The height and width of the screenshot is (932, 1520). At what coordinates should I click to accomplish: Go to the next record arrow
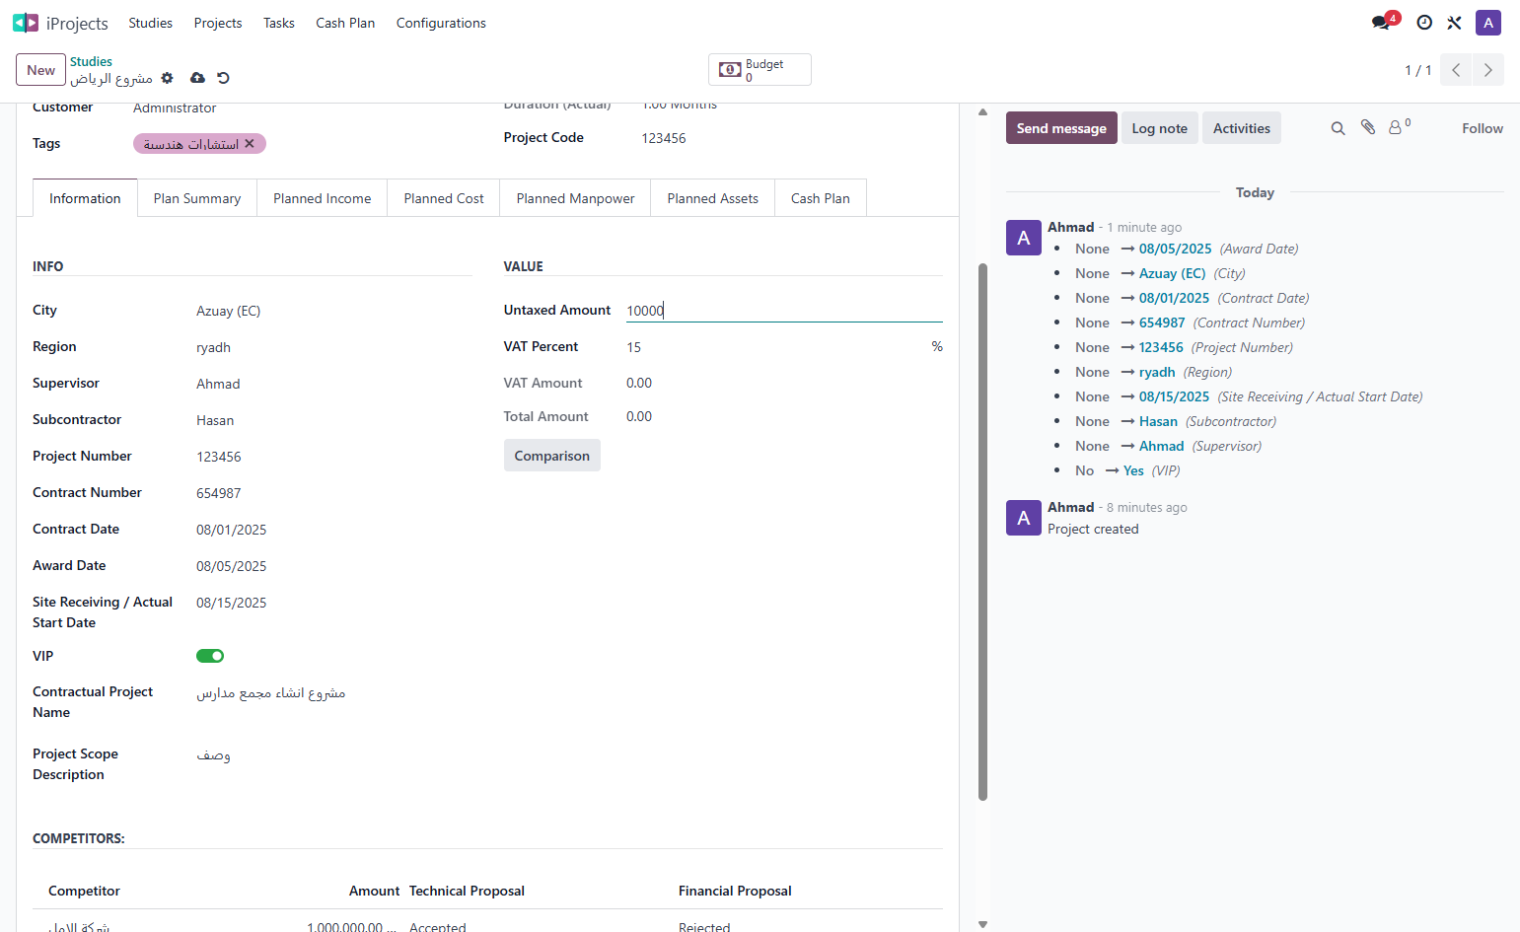coord(1488,70)
